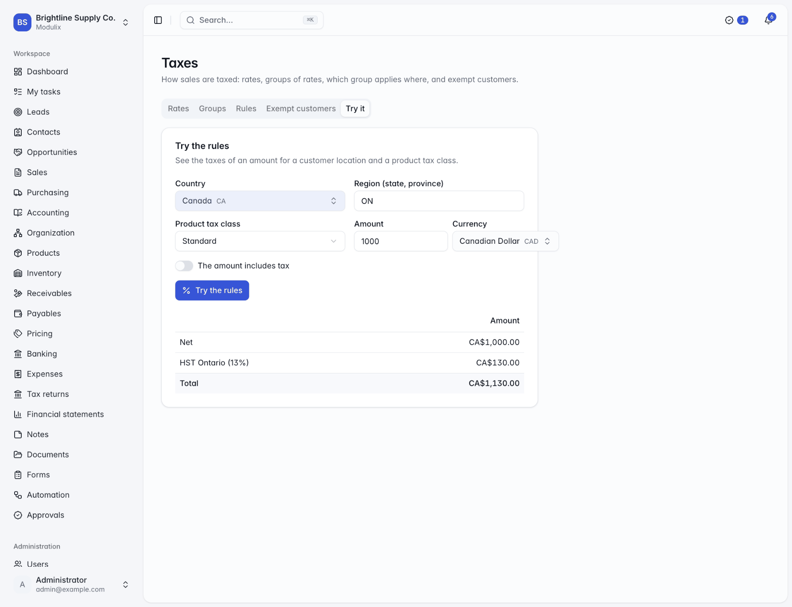Focus the Amount field showing 1000
The image size is (792, 607).
point(401,241)
